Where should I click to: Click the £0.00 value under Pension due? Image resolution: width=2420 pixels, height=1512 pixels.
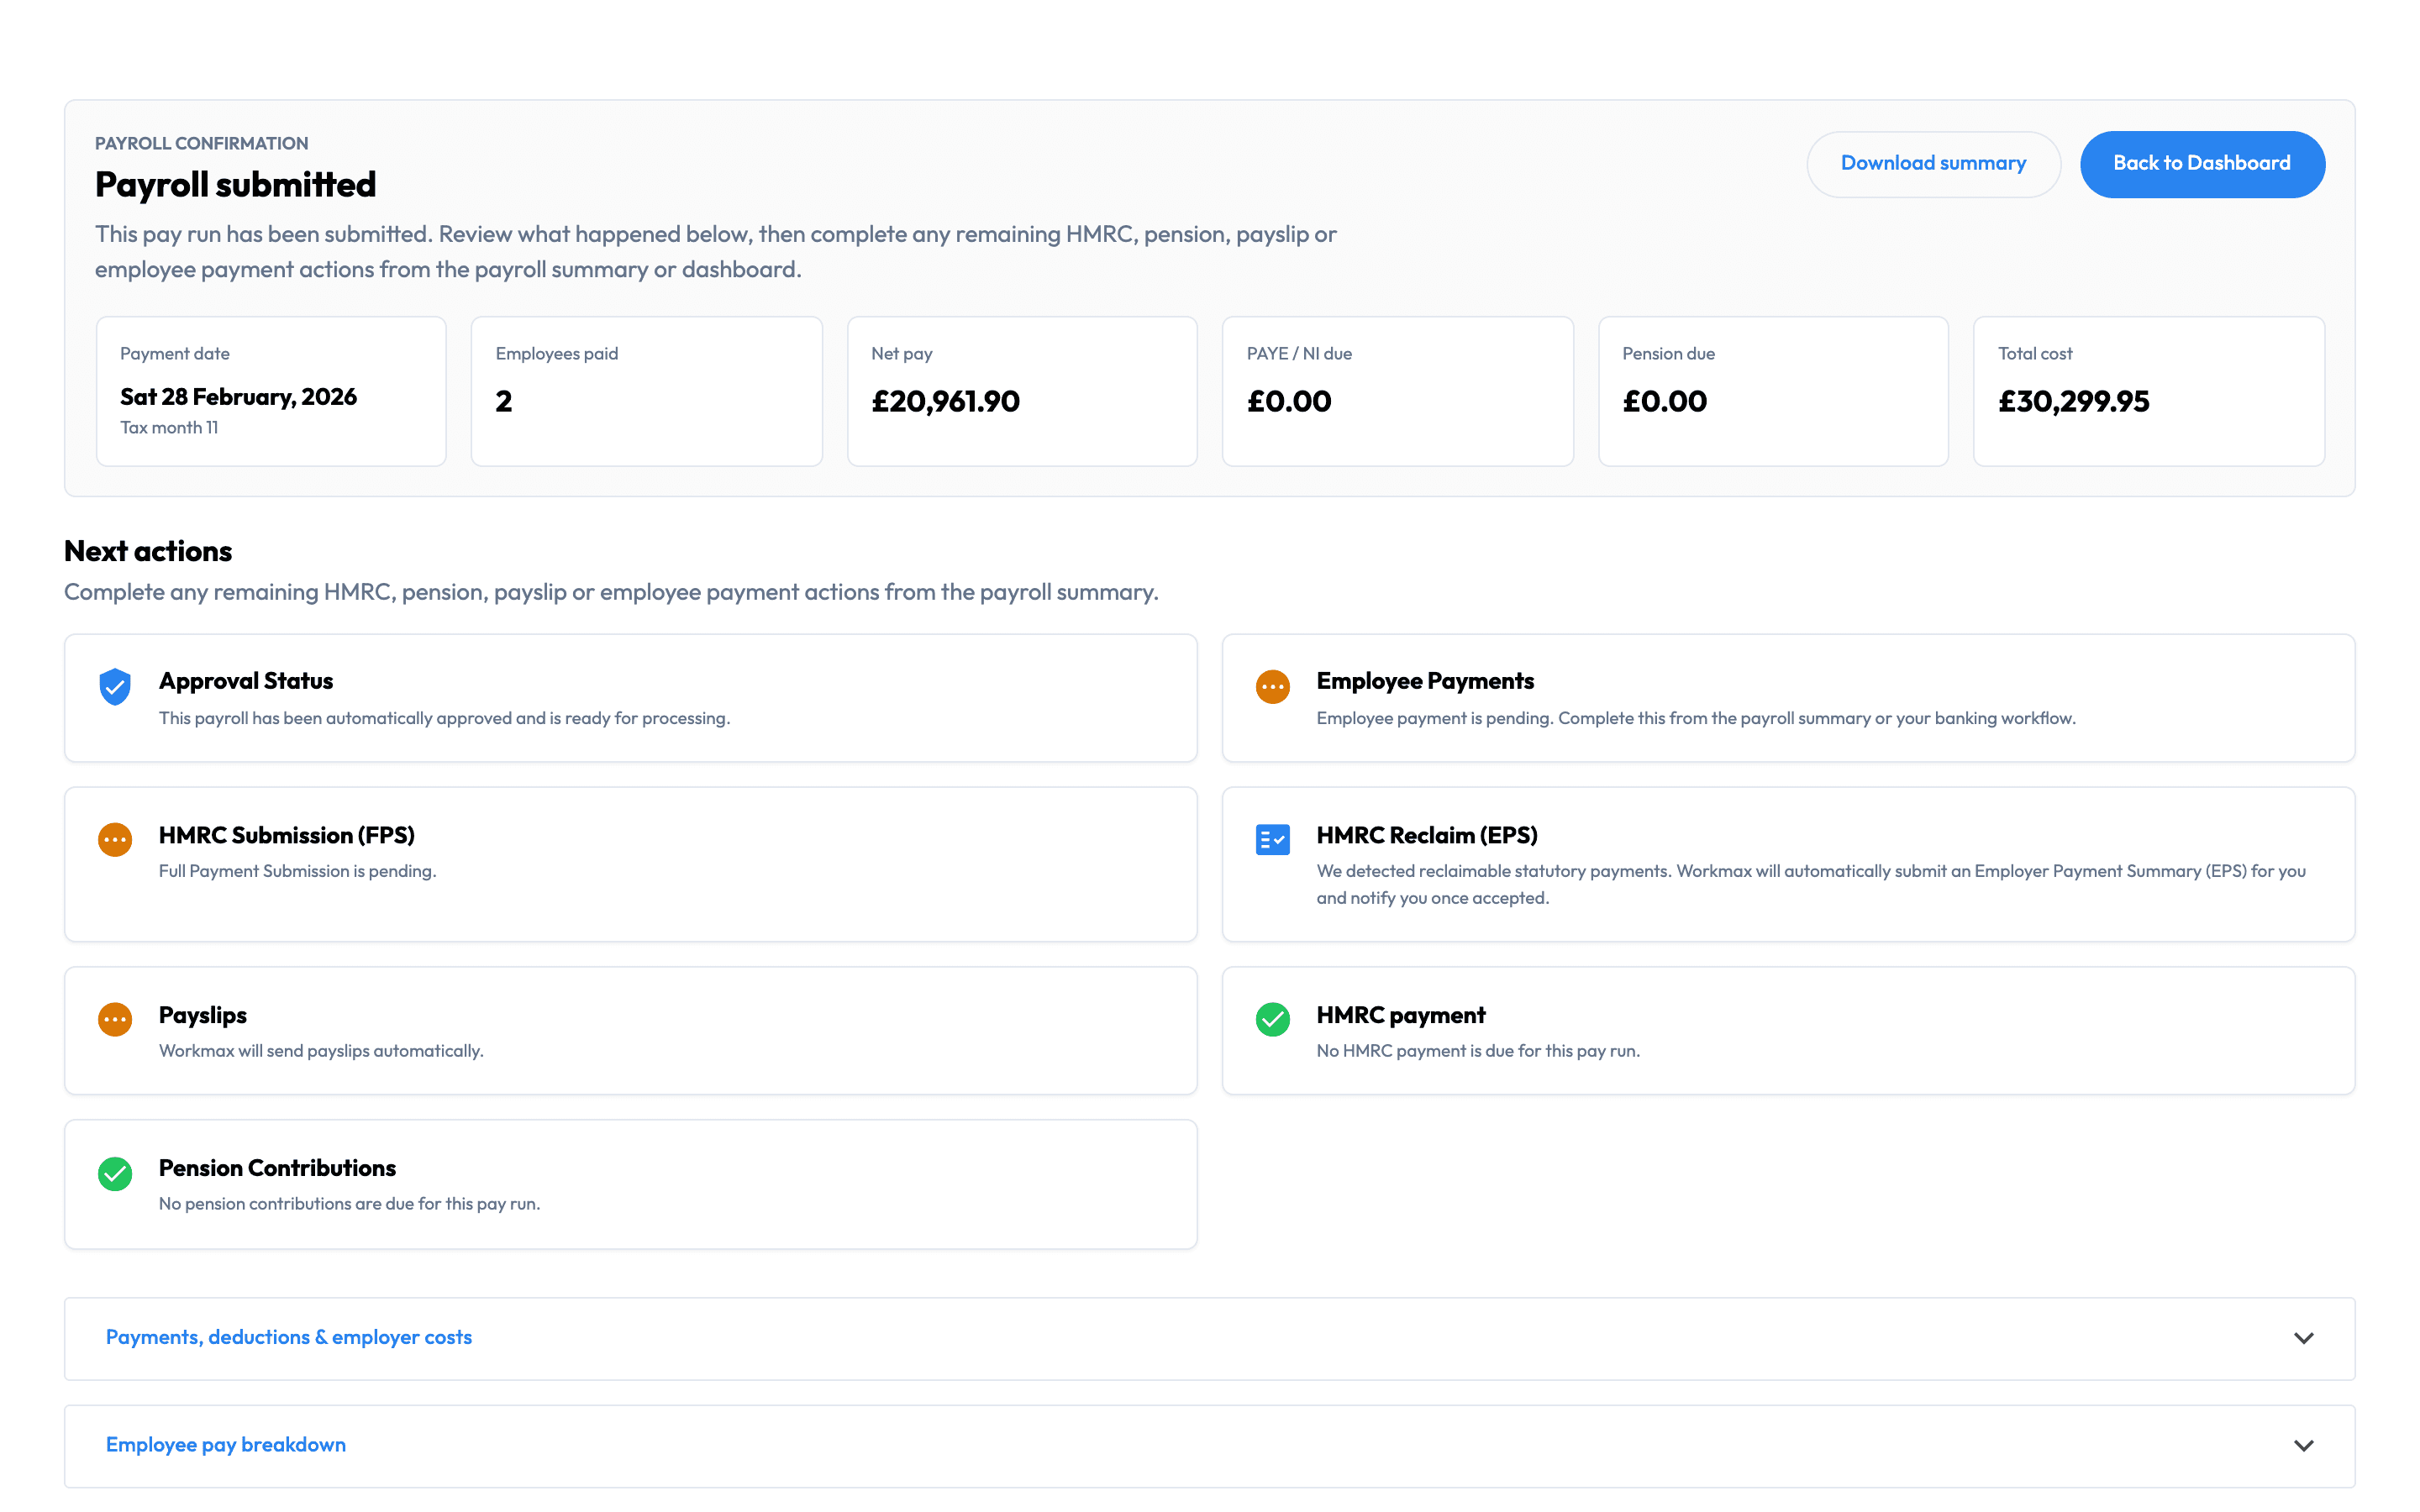tap(1665, 401)
